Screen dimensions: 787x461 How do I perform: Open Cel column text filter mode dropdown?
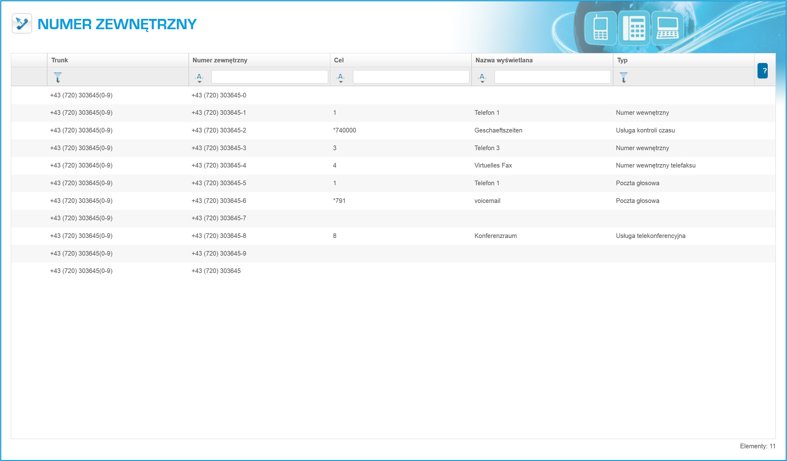coord(341,78)
